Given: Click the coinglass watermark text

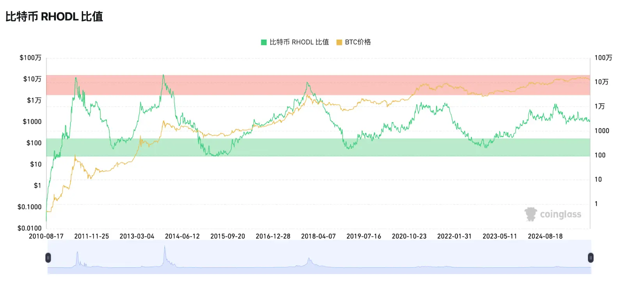Looking at the screenshot, I should (560, 214).
